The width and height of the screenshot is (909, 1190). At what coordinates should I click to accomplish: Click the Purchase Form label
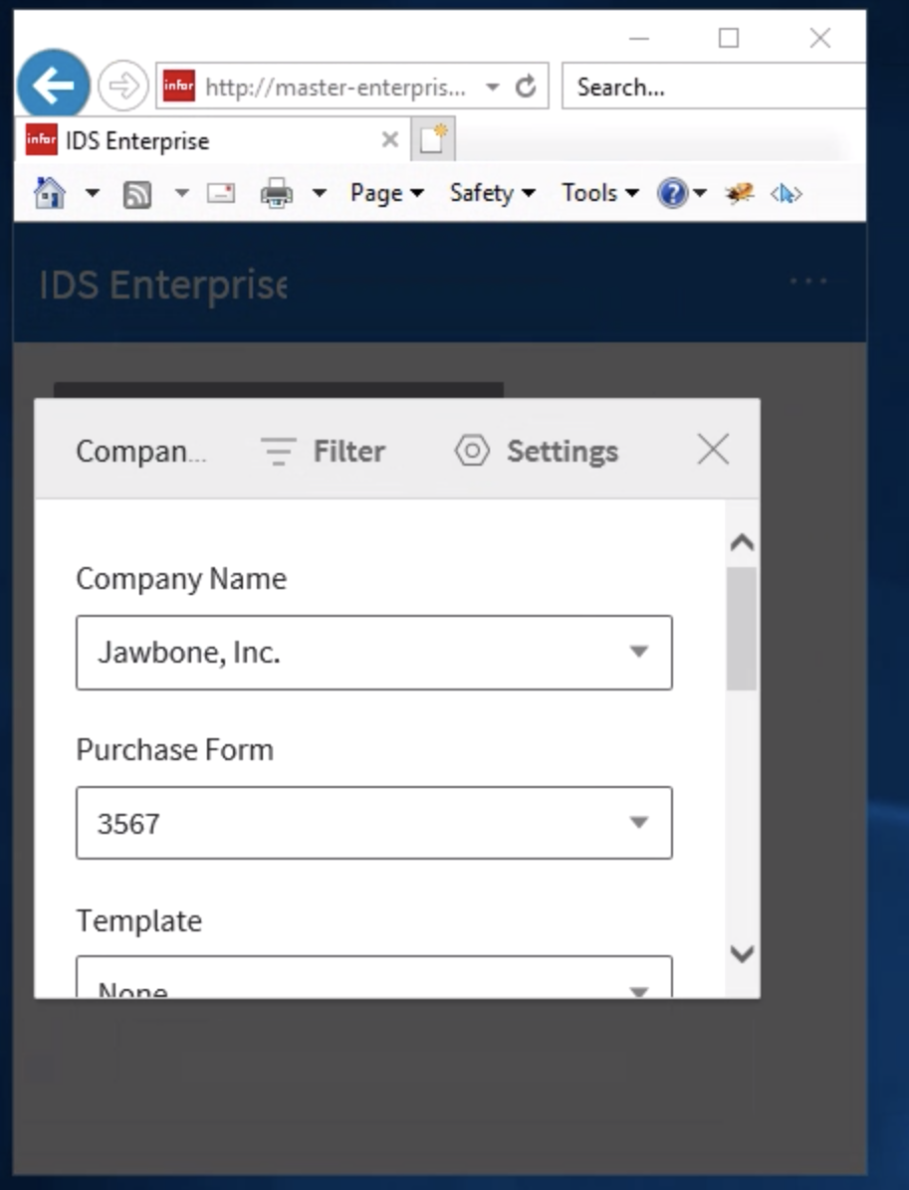(174, 750)
